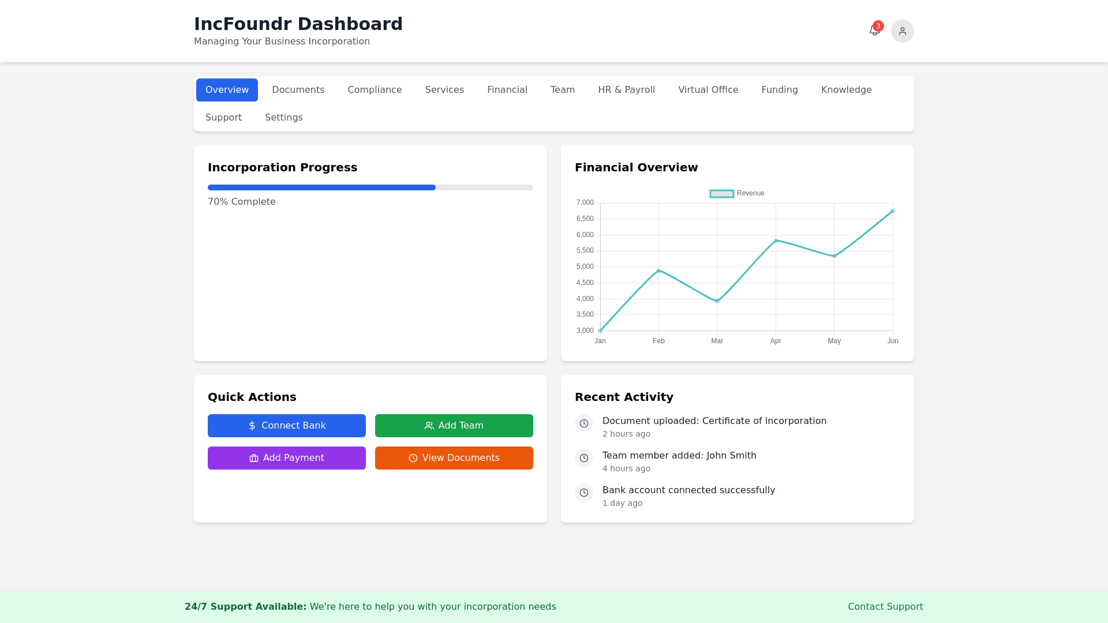Image resolution: width=1108 pixels, height=623 pixels.
Task: Switch to the Documents tab
Action: (298, 90)
